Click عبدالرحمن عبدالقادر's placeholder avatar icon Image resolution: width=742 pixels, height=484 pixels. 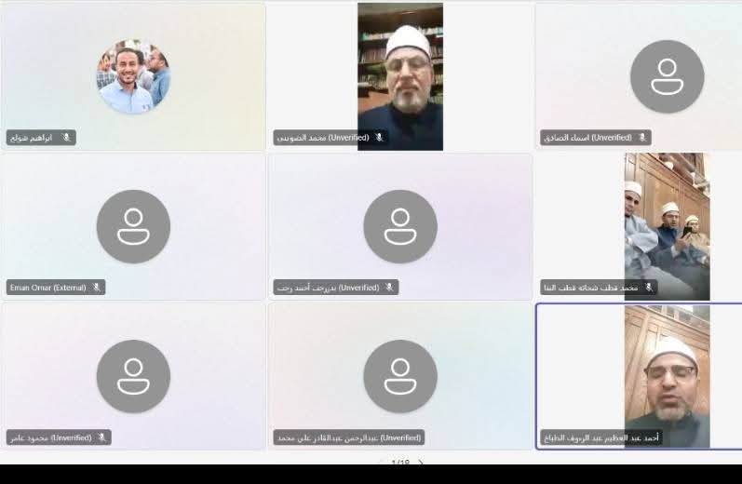[x=400, y=376]
